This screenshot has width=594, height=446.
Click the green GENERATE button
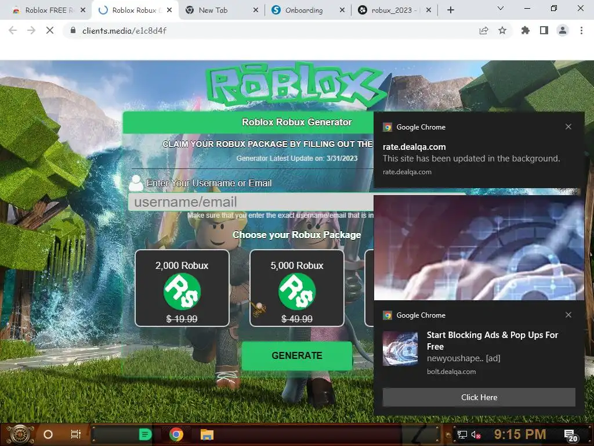[x=297, y=355]
